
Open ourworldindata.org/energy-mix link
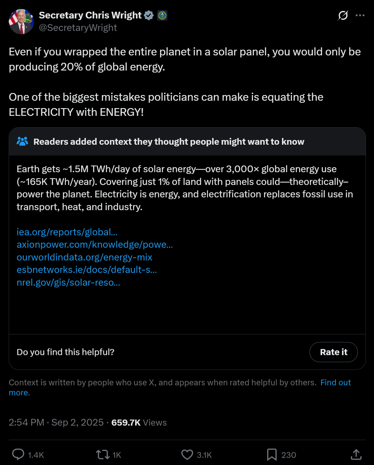pyautogui.click(x=84, y=257)
